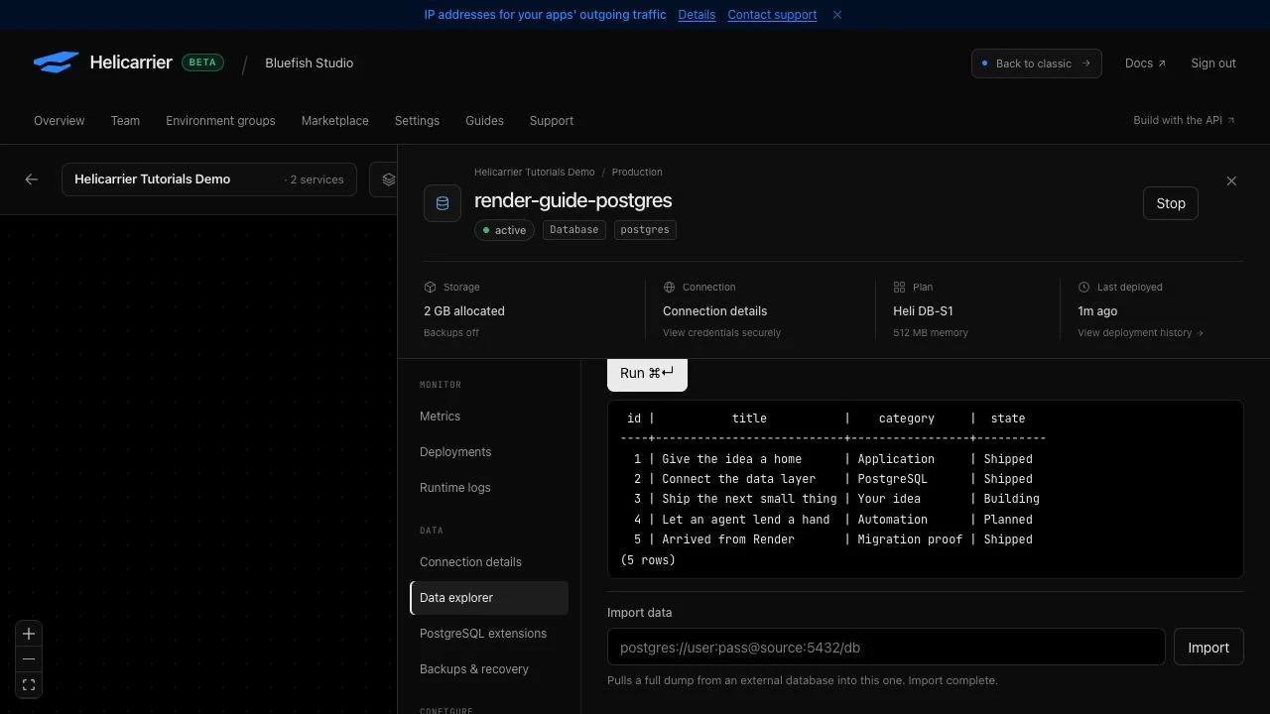This screenshot has width=1270, height=714.
Task: Click the Helicarrier Tutorials Demo breadcrumb
Action: click(x=535, y=173)
